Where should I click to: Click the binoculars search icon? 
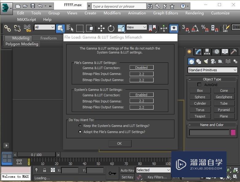pyautogui.click(x=150, y=6)
